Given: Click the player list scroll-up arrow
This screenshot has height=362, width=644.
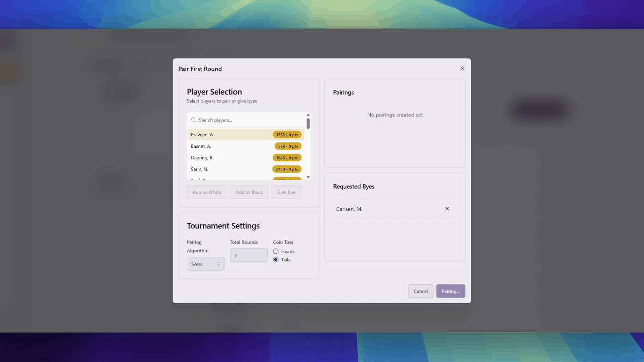Looking at the screenshot, I should [x=308, y=115].
